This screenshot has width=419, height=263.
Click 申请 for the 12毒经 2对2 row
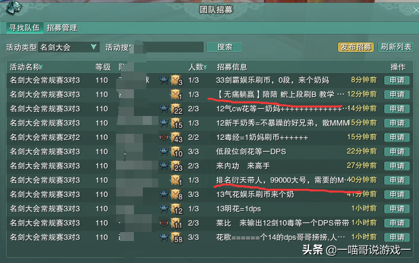397,137
